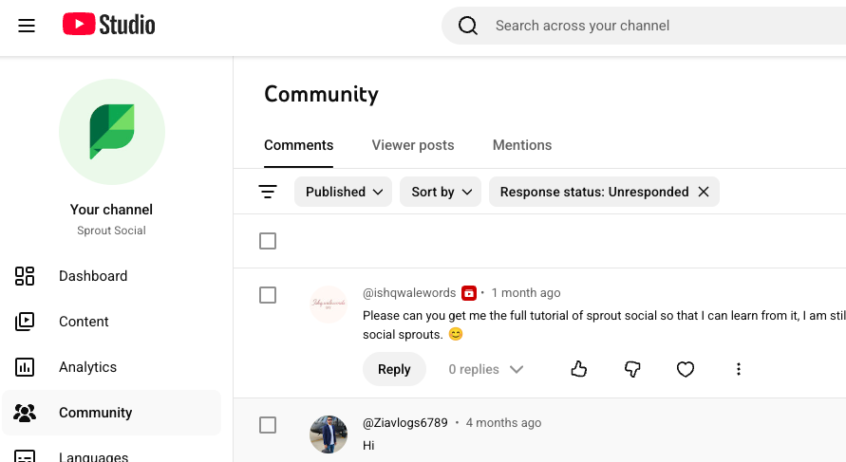Switch to the Viewer posts tab
Viewport: 846px width, 462px height.
click(413, 145)
